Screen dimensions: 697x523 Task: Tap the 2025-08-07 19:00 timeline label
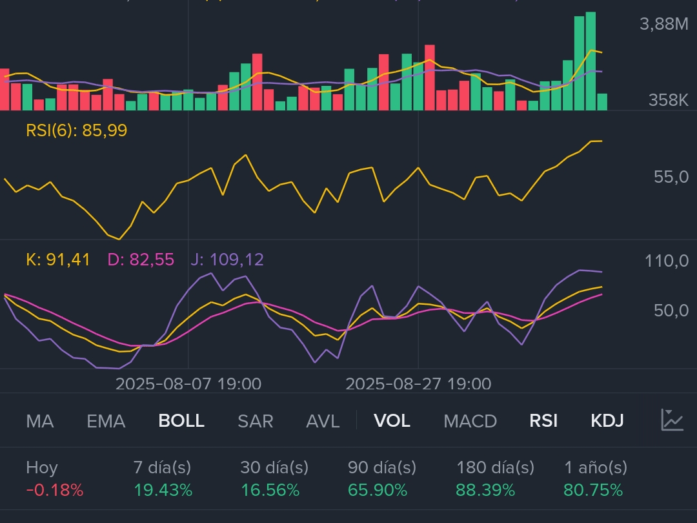188,384
